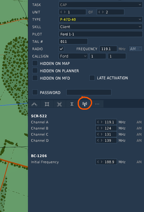Viewport: 144px width, 212px height.
Task: Decrease UNIT number with left arrow
Action: (x=61, y=12)
